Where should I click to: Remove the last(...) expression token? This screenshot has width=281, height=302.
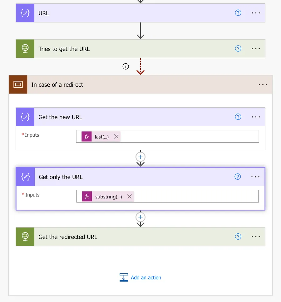pyautogui.click(x=116, y=137)
